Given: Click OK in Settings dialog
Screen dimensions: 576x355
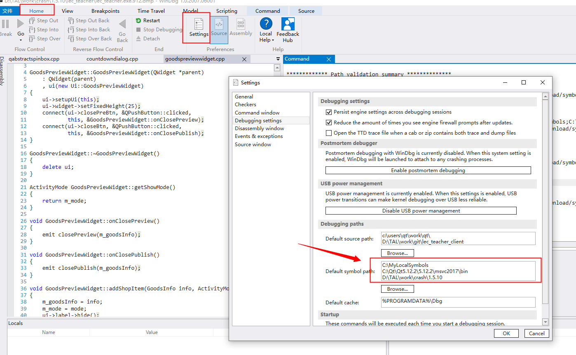Looking at the screenshot, I should [x=506, y=333].
